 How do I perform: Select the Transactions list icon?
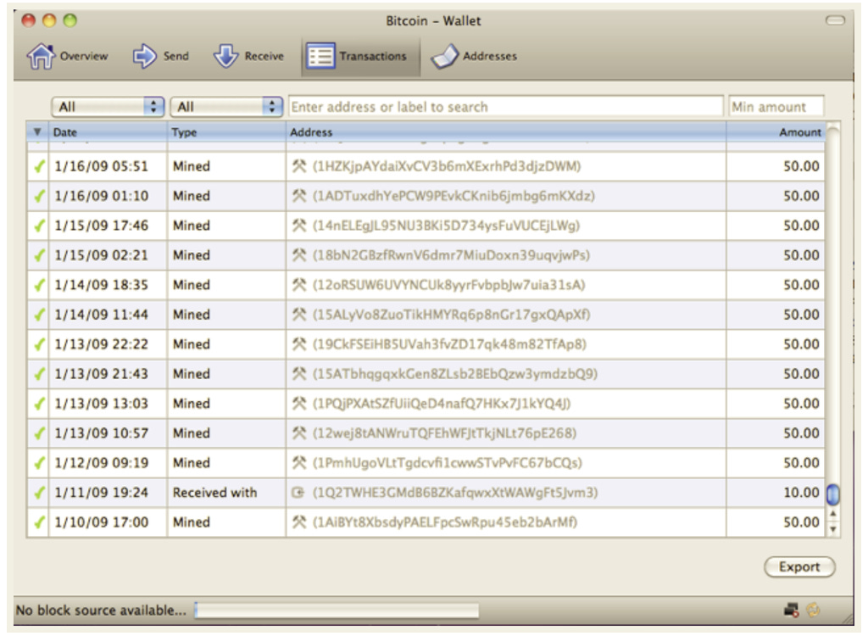pyautogui.click(x=320, y=57)
